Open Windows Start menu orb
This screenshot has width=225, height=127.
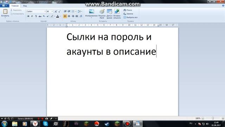(x=5, y=124)
